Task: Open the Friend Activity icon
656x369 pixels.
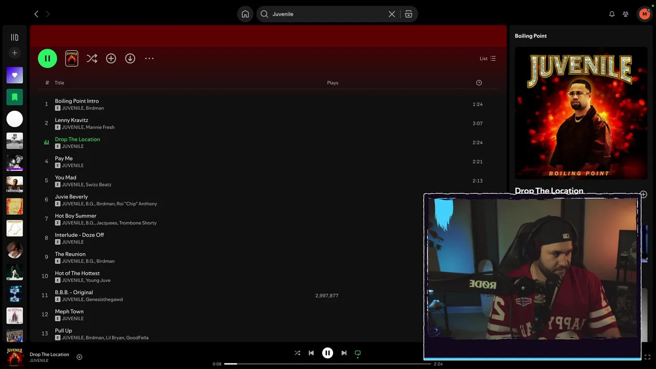Action: pyautogui.click(x=626, y=14)
